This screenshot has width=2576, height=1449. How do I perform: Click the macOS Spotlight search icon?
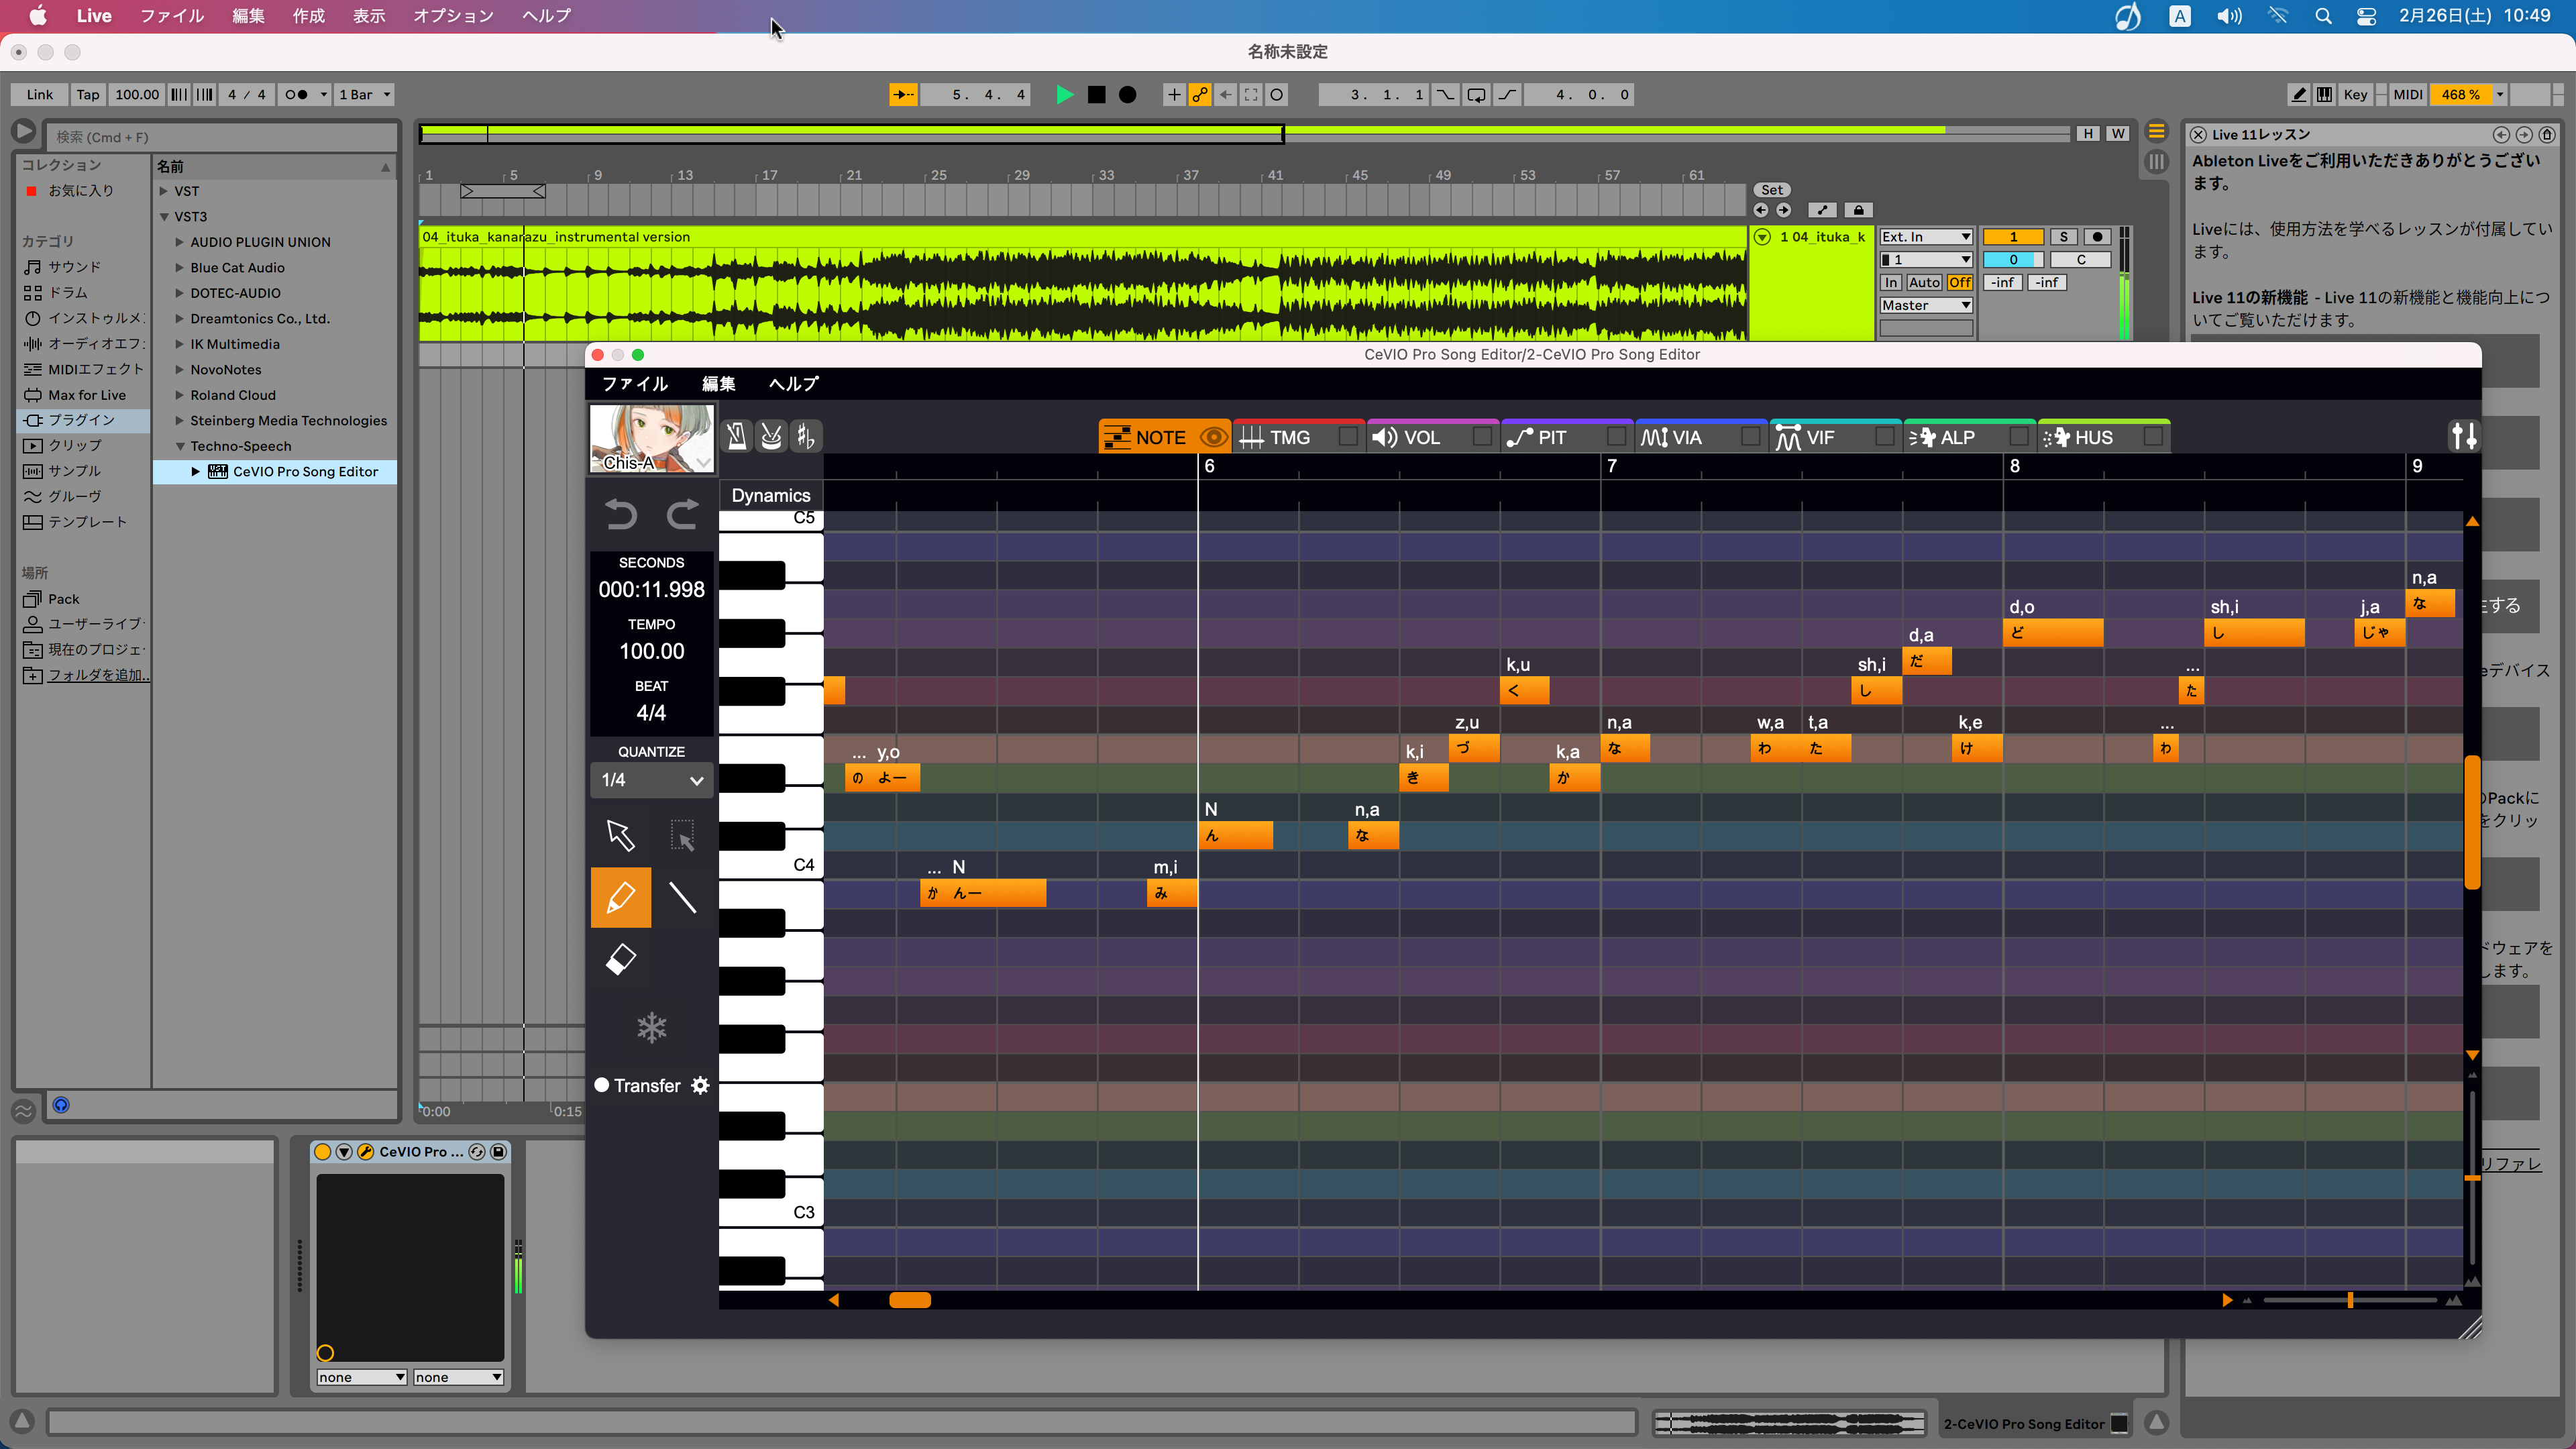[2323, 16]
